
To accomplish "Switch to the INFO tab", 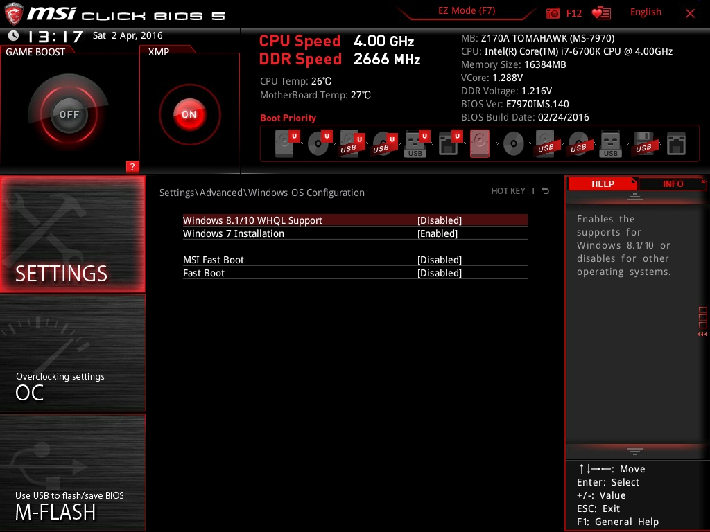I will (x=673, y=184).
